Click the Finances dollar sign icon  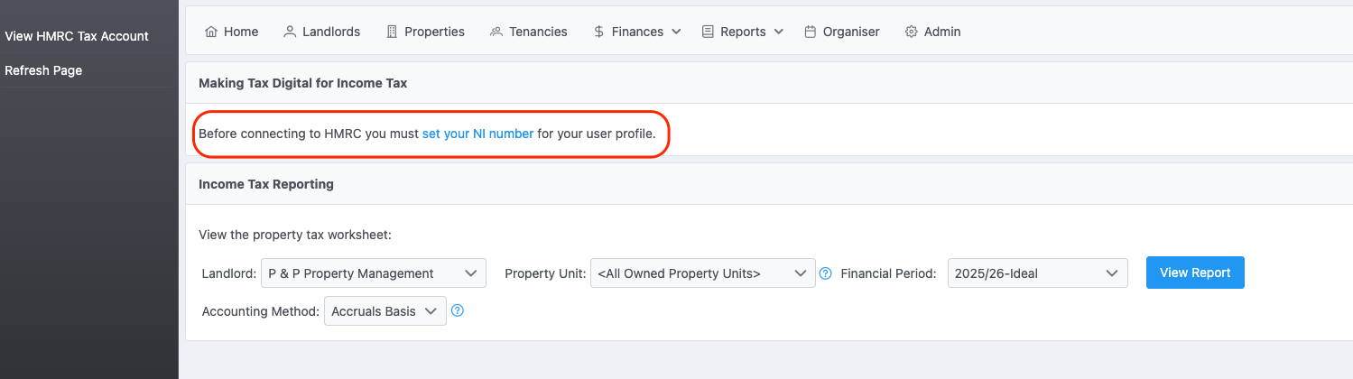(599, 32)
